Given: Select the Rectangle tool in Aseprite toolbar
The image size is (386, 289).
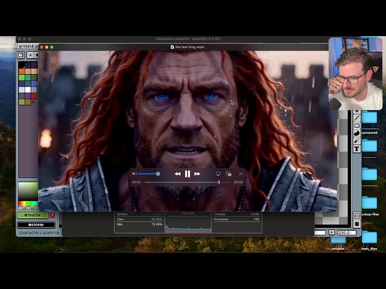Looking at the screenshot, I should point(357,126).
